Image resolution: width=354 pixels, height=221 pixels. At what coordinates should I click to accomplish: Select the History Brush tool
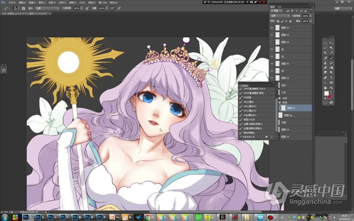(331, 63)
